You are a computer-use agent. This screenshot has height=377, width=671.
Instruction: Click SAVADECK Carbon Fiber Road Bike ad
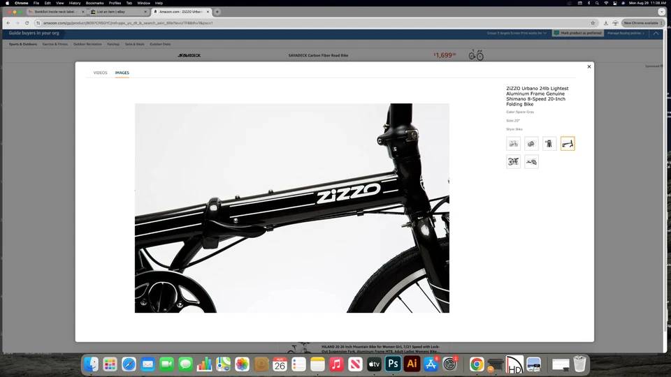click(x=318, y=55)
